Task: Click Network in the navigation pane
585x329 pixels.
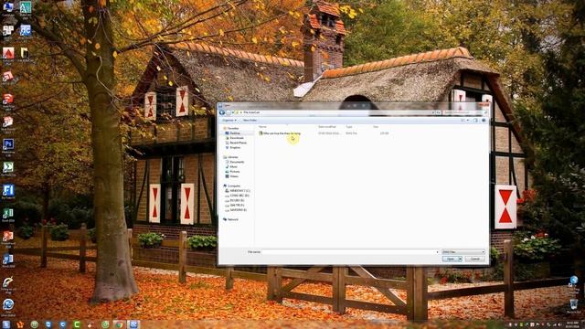Action: tap(232, 219)
